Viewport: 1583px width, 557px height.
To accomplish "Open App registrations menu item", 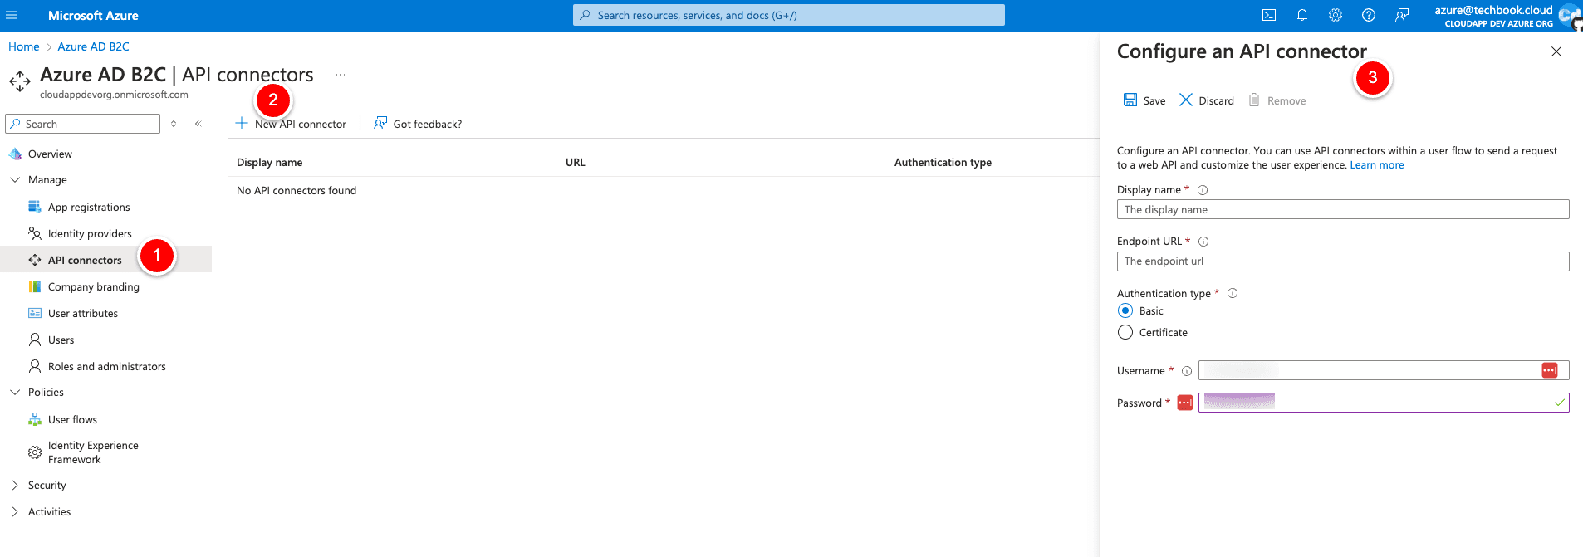I will [89, 207].
